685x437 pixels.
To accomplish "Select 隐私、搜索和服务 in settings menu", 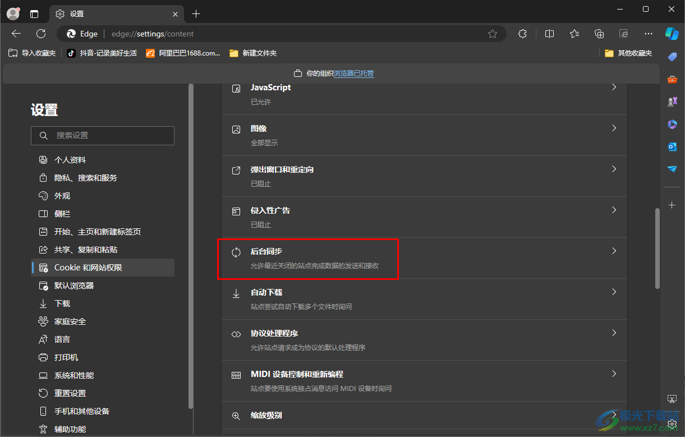I will pos(103,178).
